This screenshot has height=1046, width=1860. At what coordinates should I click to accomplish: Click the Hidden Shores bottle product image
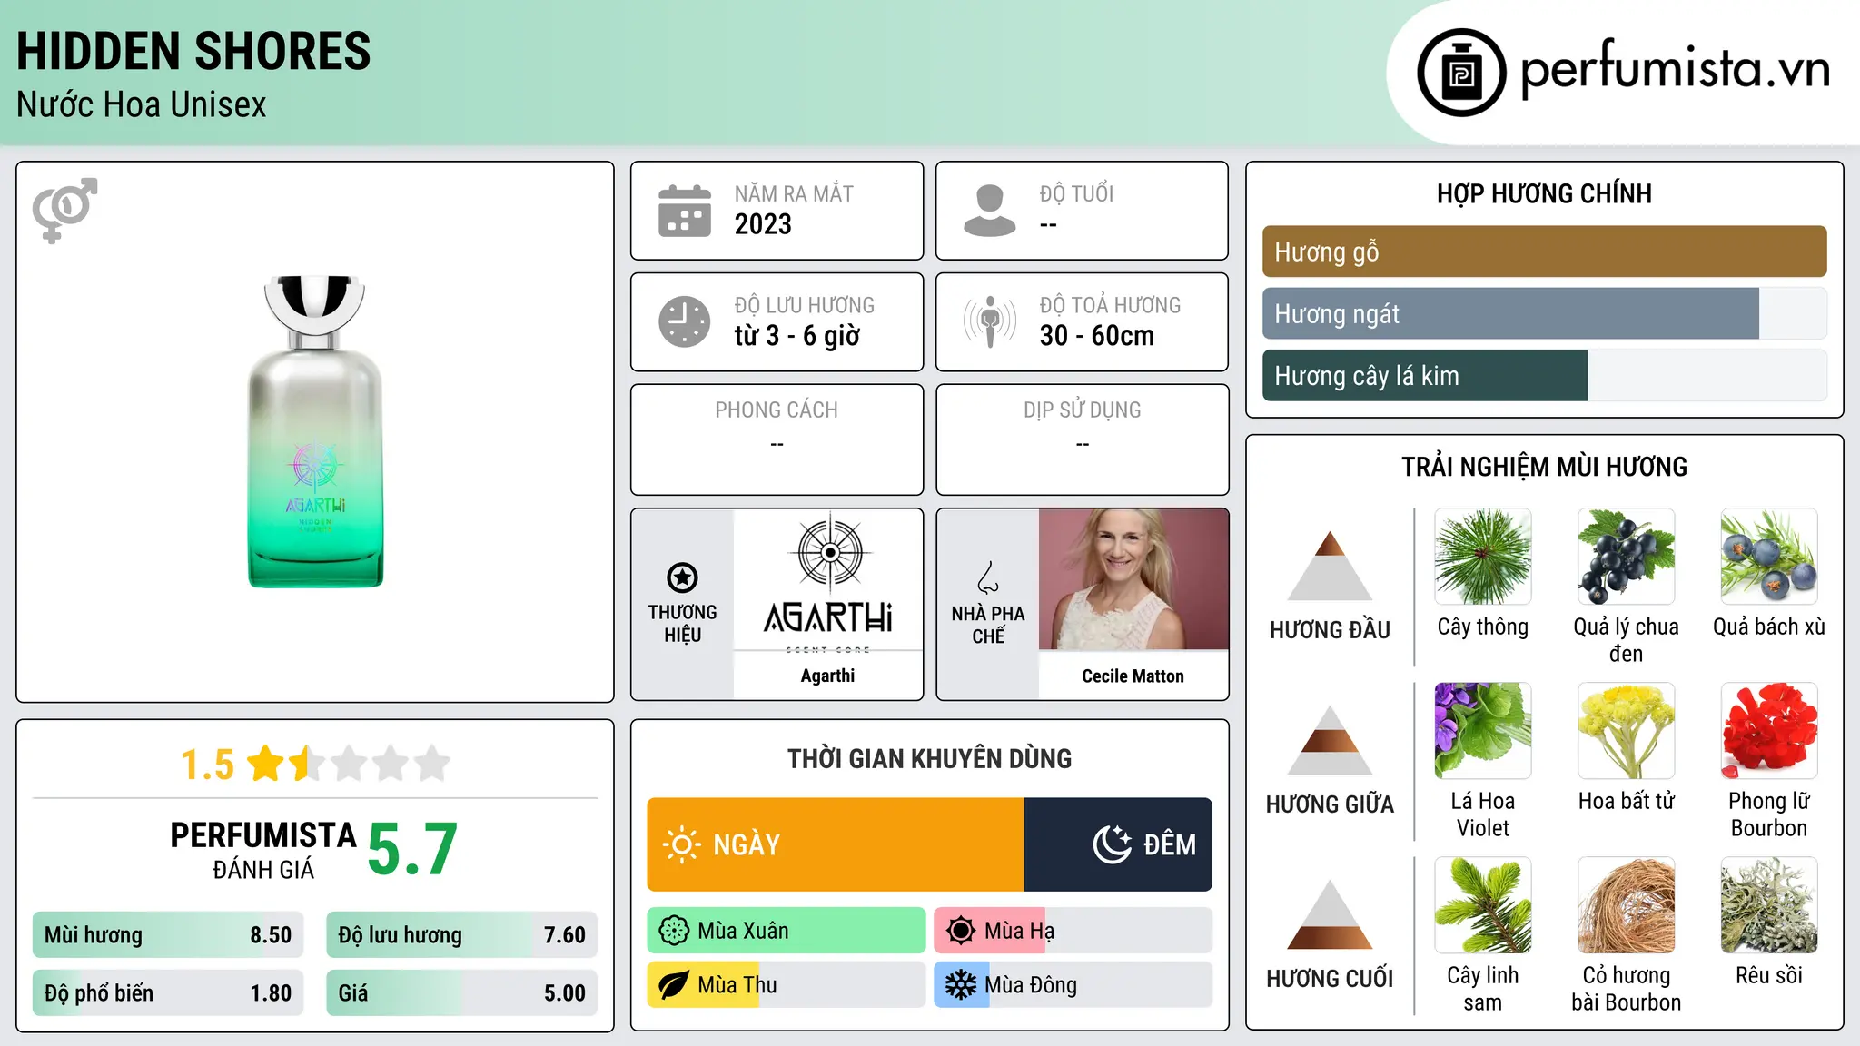315,431
